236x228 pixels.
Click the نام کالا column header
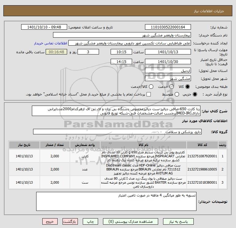[x=143, y=145]
